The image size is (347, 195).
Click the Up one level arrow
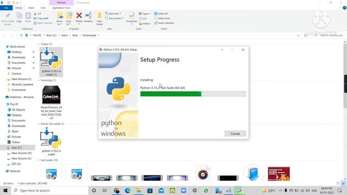(x=21, y=35)
